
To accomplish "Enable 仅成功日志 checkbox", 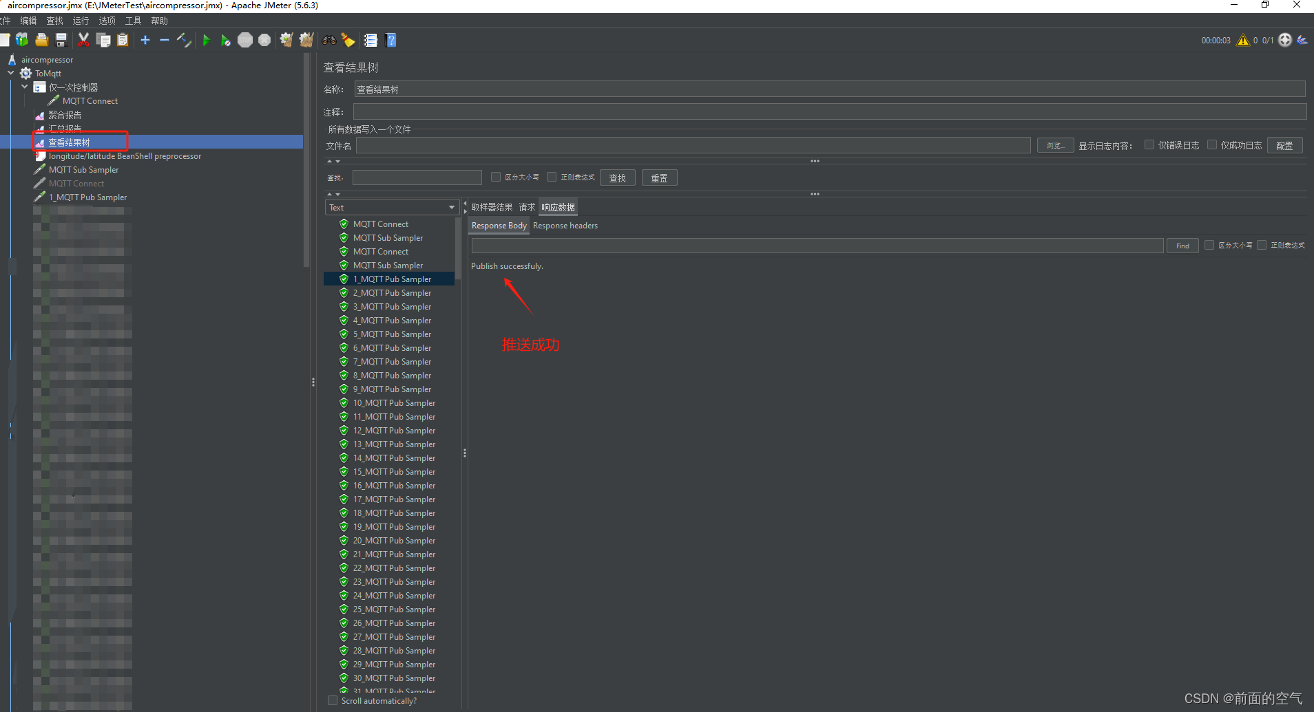I will pos(1212,144).
